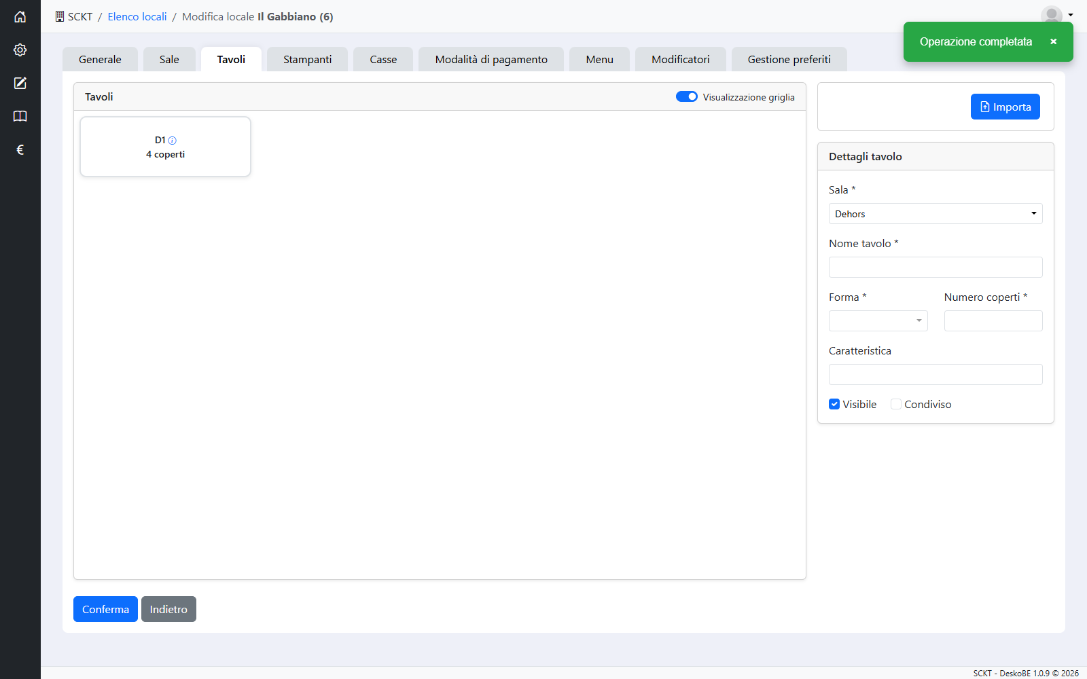The image size is (1087, 679).
Task: Expand the Forma dropdown
Action: [878, 320]
